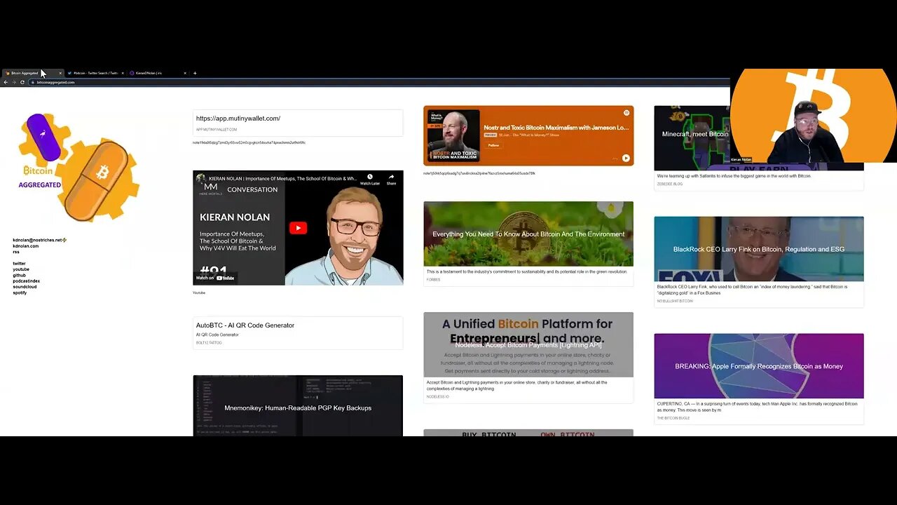Viewport: 897px width, 505px height.
Task: Close the KieranDNolan tab
Action: point(185,73)
